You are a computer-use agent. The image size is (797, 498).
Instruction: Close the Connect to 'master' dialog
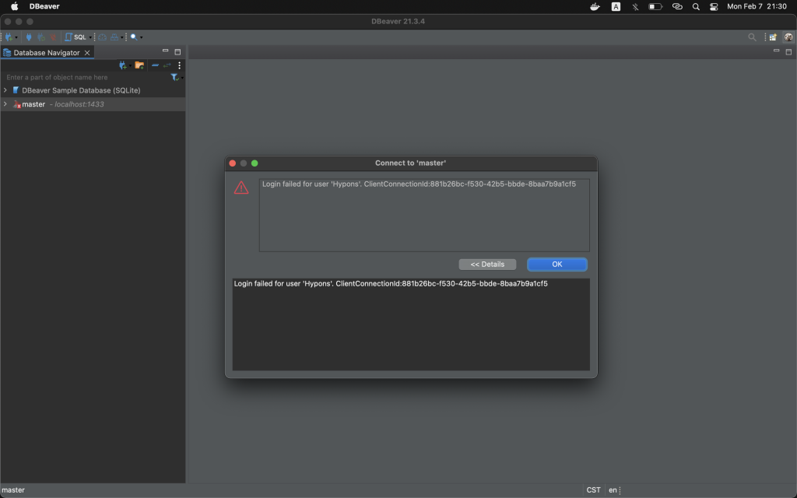[232, 163]
